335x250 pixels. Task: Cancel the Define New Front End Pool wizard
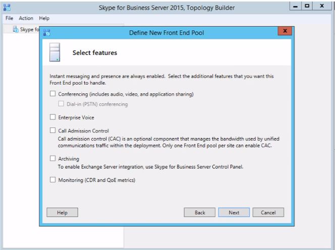click(x=268, y=212)
